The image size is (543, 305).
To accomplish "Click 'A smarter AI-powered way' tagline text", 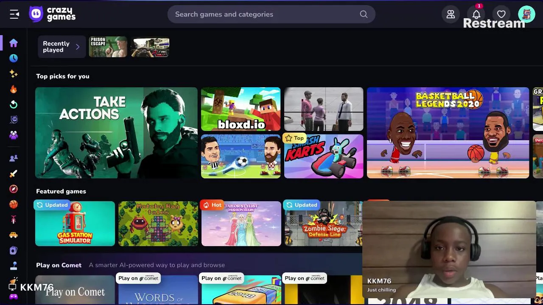I will click(x=157, y=265).
